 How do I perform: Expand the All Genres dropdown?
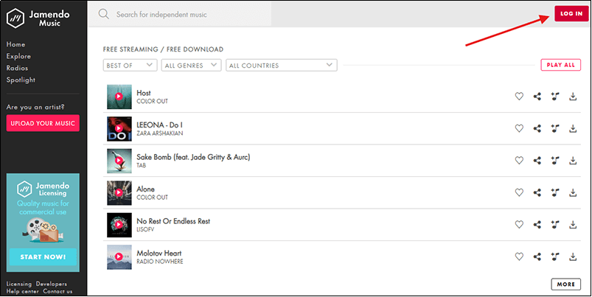pos(192,65)
